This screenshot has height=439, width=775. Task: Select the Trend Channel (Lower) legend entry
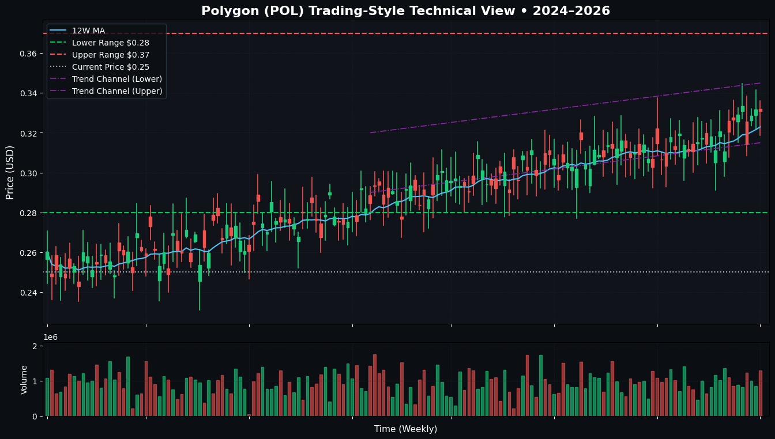(107, 79)
